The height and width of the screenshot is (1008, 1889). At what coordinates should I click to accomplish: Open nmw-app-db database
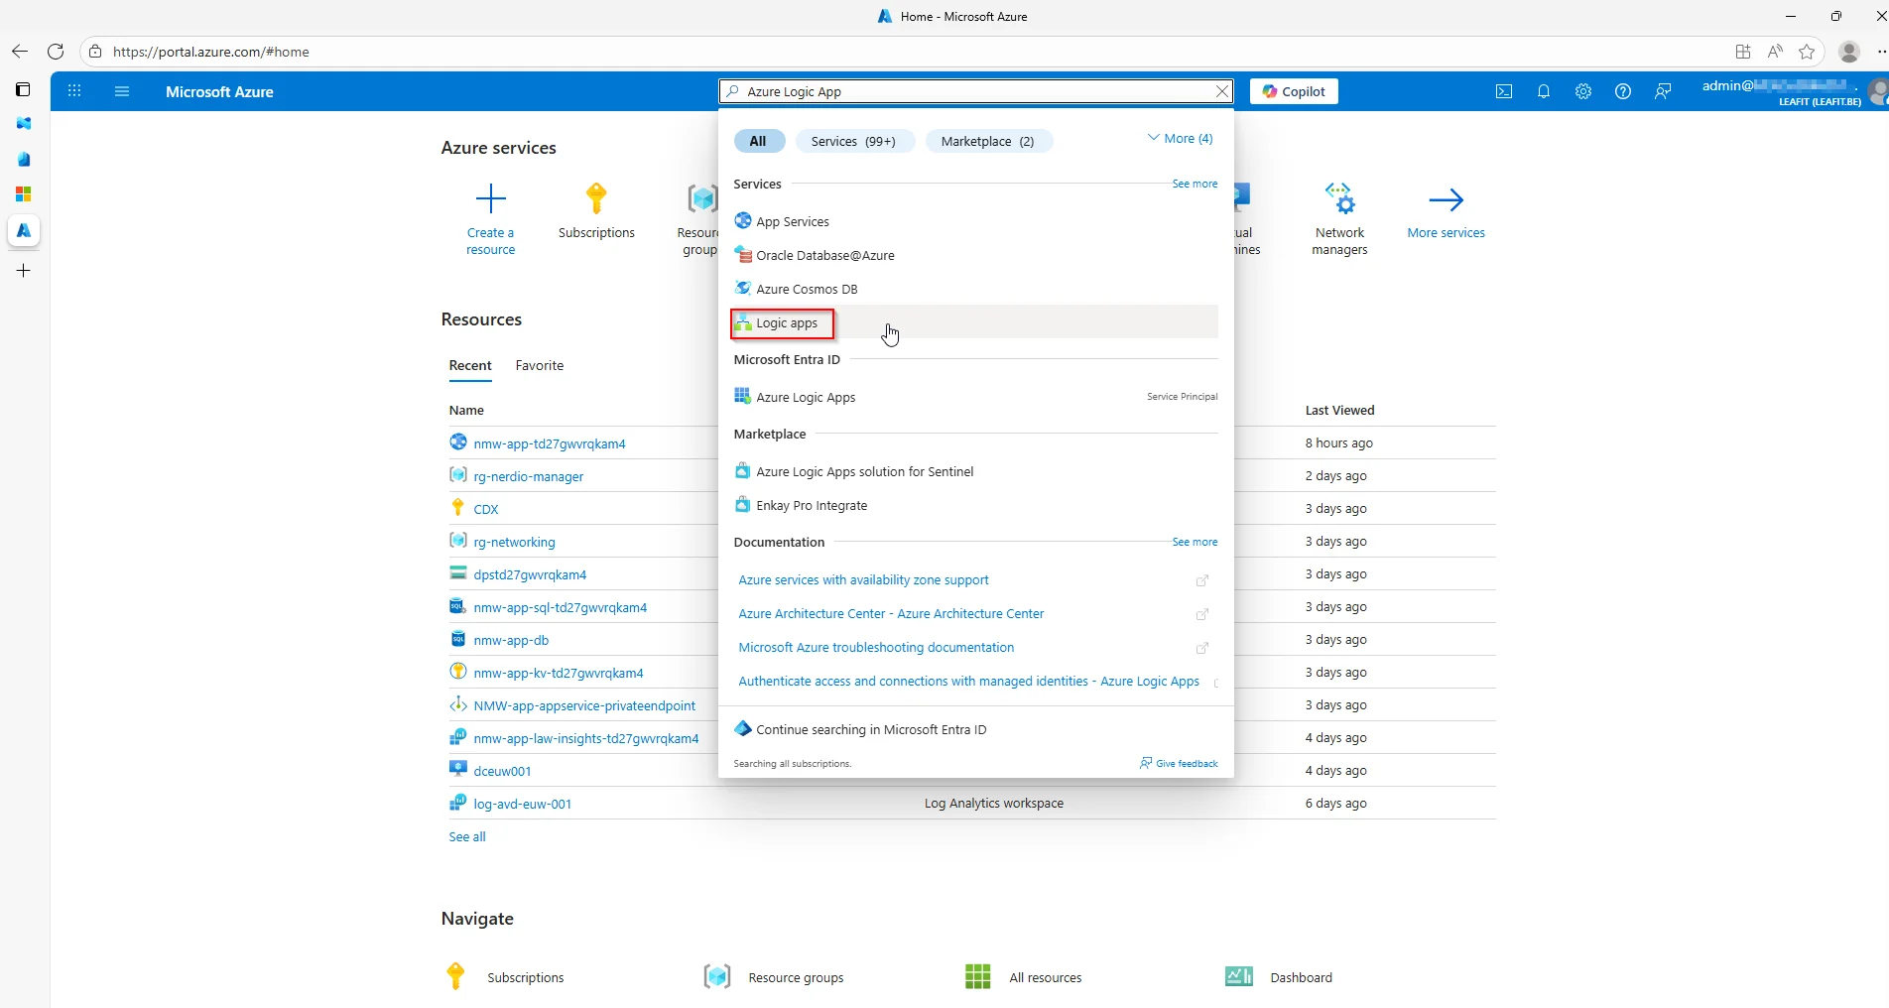click(511, 640)
